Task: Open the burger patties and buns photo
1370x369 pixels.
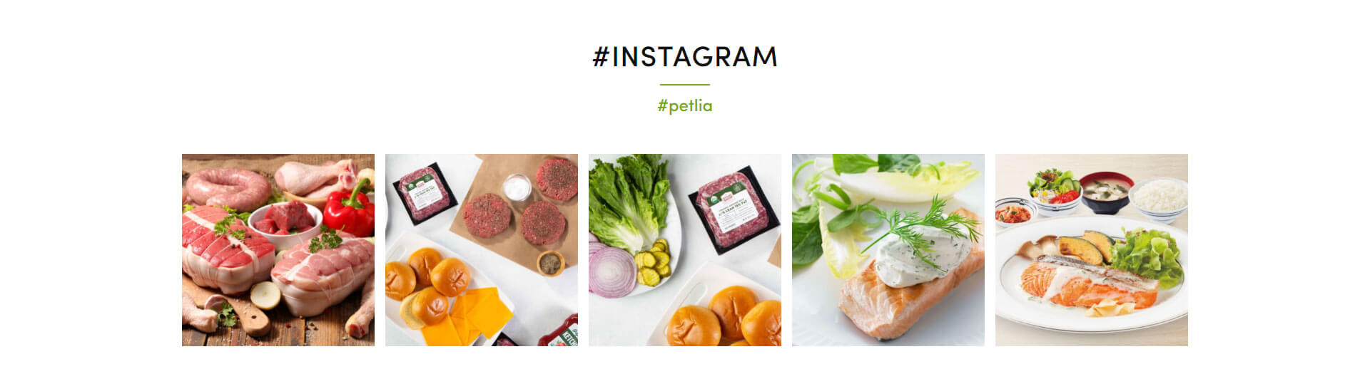Action: 482,250
